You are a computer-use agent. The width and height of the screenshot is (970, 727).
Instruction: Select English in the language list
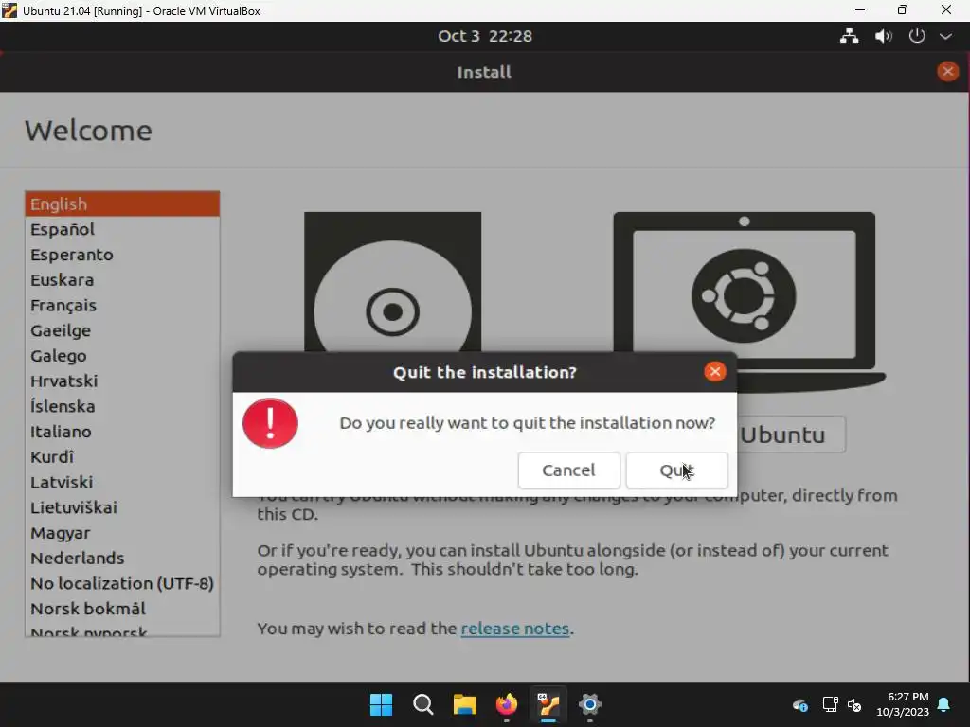coord(122,204)
